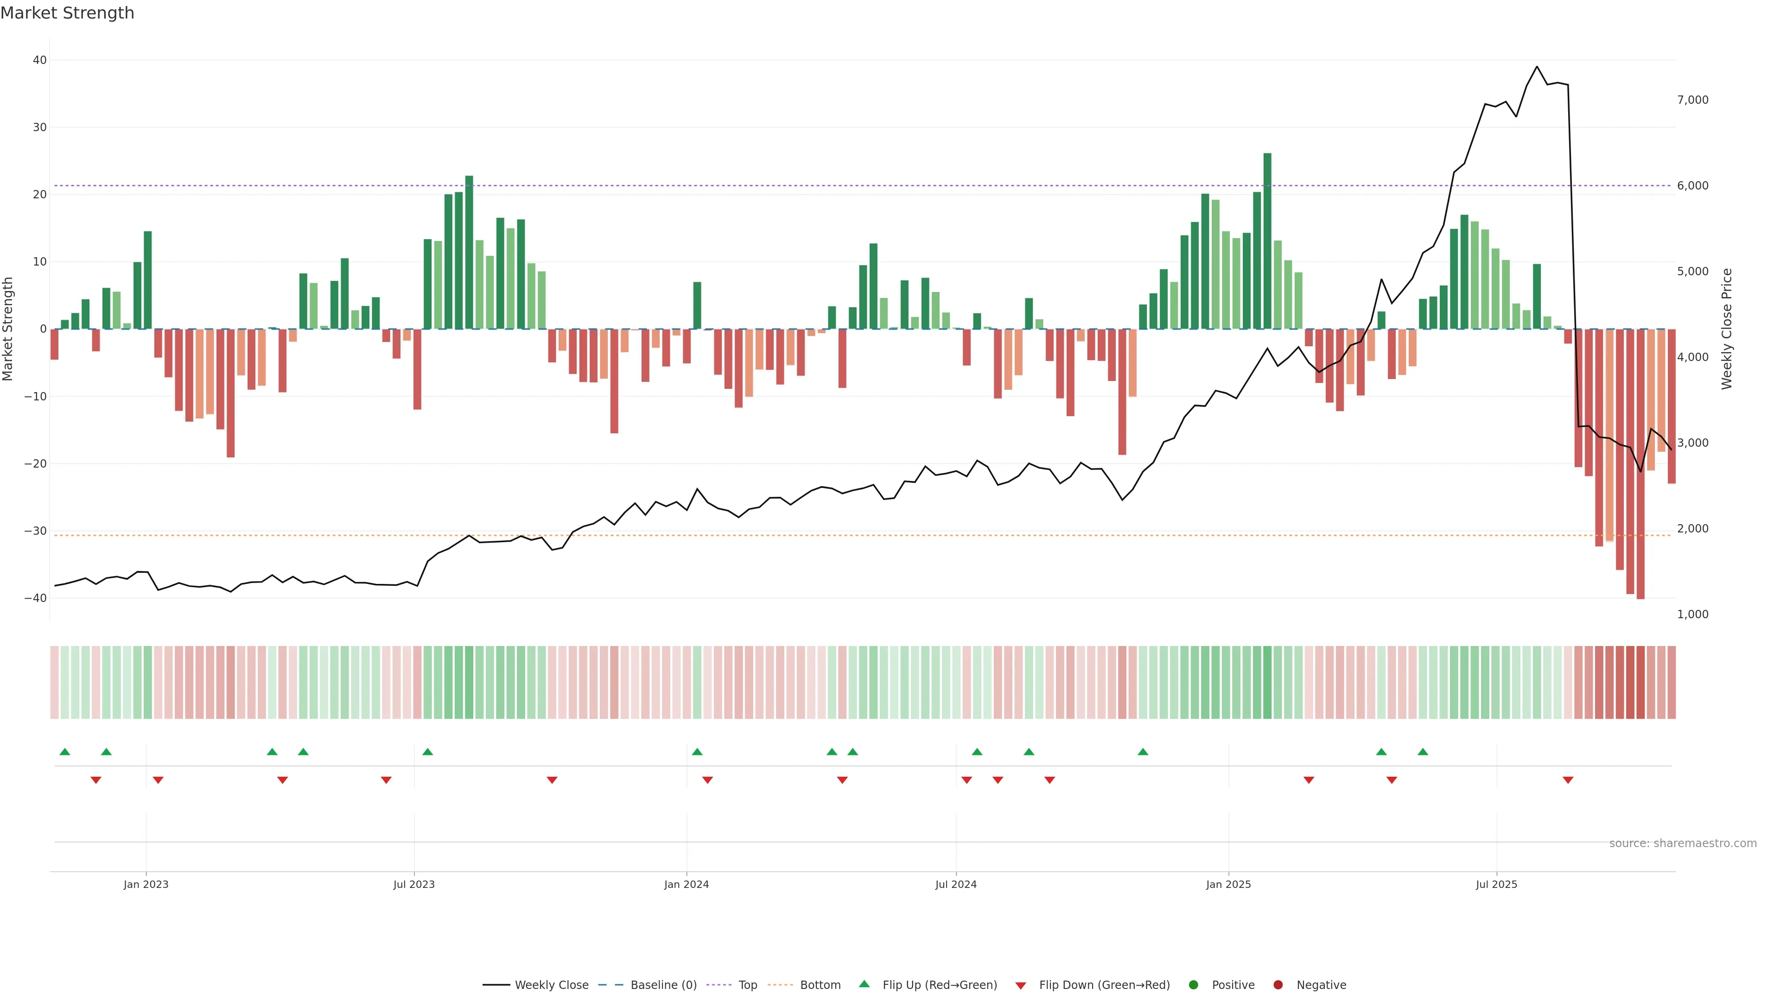
Task: Click the flip-up marker just after Jan 2024
Action: pos(697,752)
